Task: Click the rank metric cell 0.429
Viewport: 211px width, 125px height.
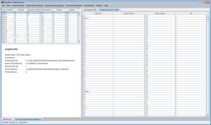Action: click(160, 16)
